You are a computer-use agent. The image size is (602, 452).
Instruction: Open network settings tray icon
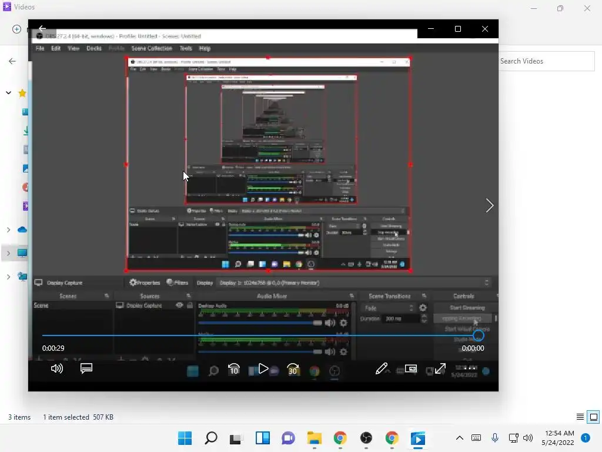513,438
